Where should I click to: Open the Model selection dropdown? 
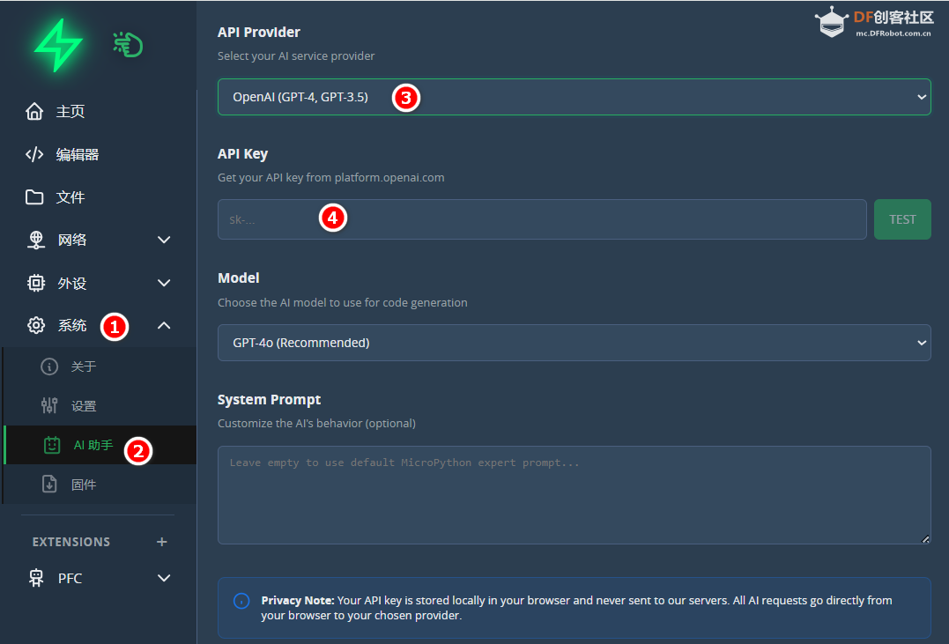coord(574,343)
